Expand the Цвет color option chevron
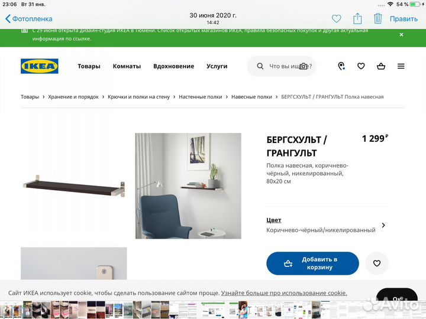The width and height of the screenshot is (426, 319). [x=383, y=225]
